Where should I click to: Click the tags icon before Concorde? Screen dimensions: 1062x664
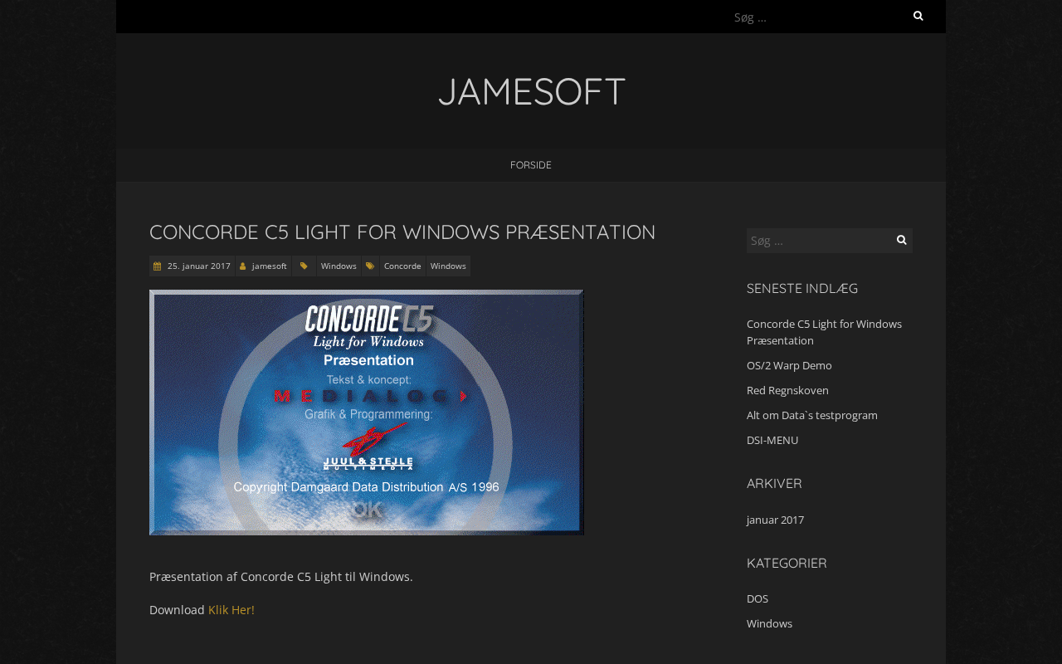[x=370, y=266]
